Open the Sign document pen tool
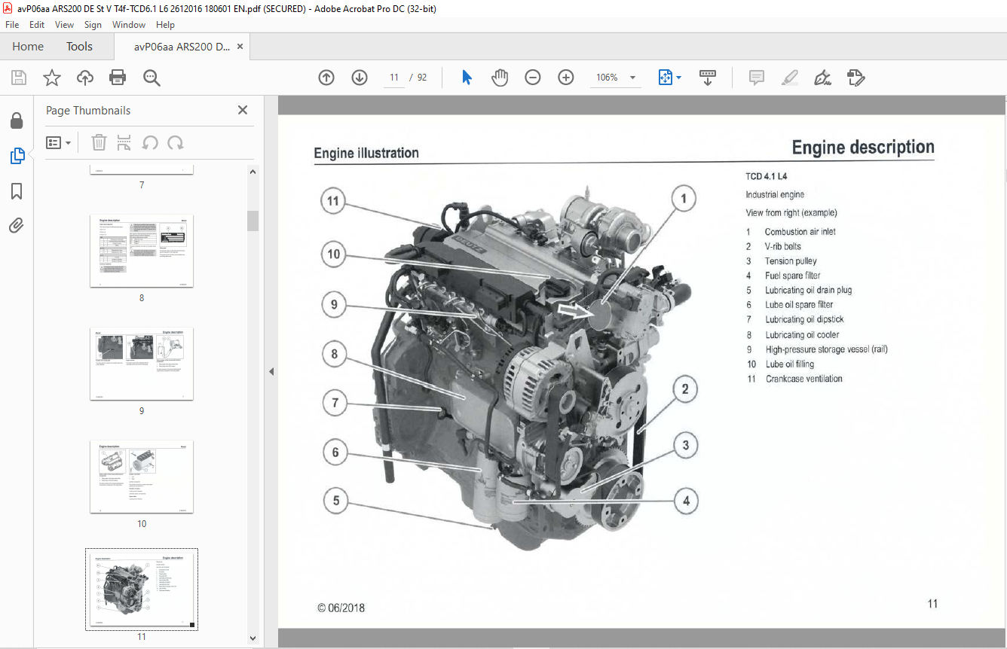 (x=822, y=78)
